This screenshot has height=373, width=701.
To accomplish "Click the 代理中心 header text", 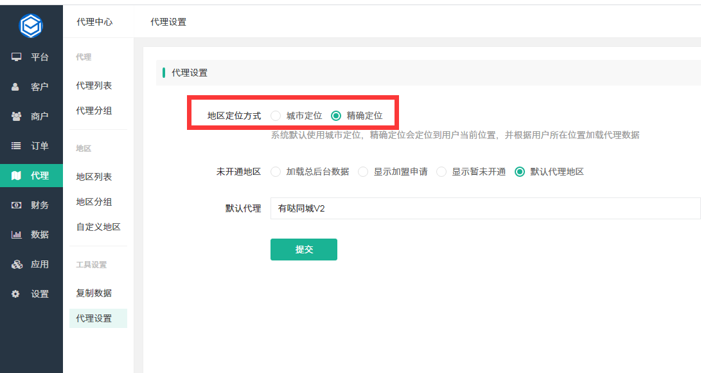I will tap(95, 22).
